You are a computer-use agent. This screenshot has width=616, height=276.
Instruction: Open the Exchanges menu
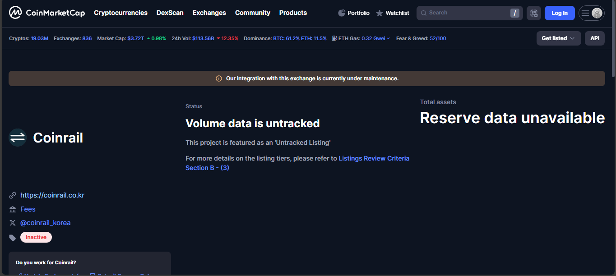(x=209, y=13)
